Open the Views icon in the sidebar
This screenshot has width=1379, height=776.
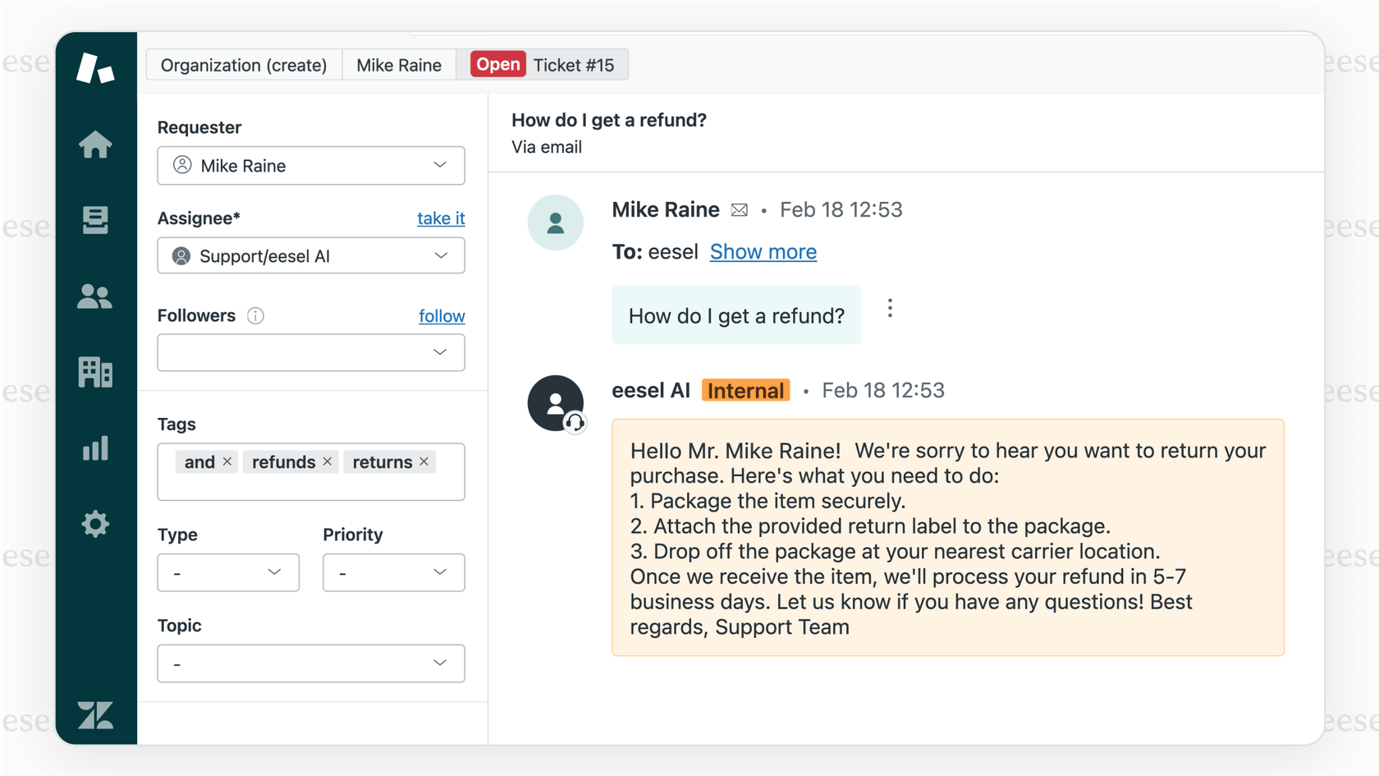point(96,220)
